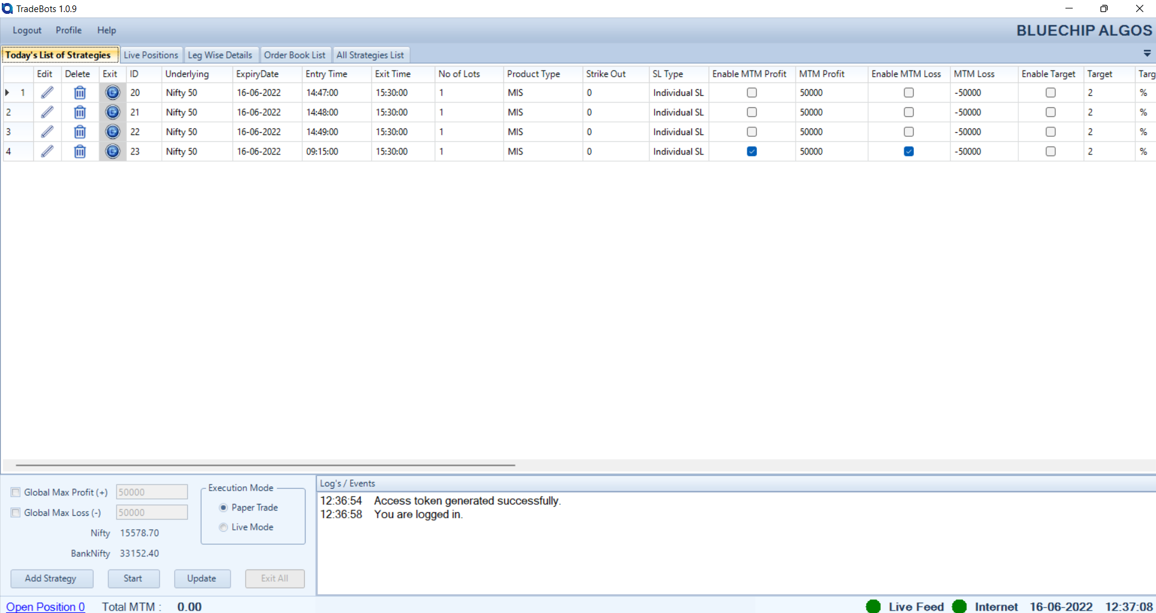The image size is (1156, 613).
Task: Switch to Order Book List tab
Action: tap(295, 55)
